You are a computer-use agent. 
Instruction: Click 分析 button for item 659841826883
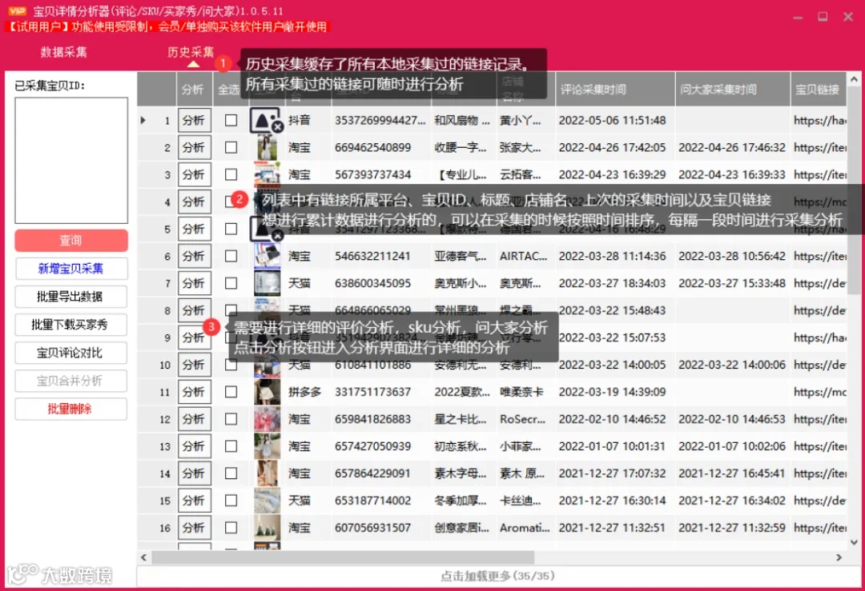click(194, 419)
